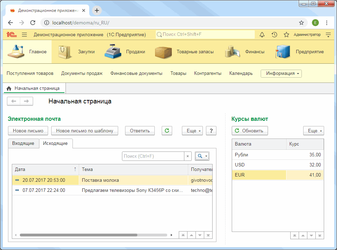The width and height of the screenshot is (337, 250).
Task: Expand the Информация dropdown
Action: [281, 73]
